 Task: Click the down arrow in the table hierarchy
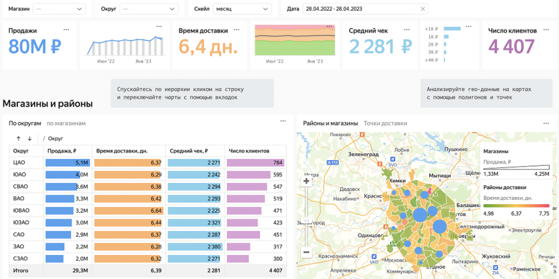point(30,139)
